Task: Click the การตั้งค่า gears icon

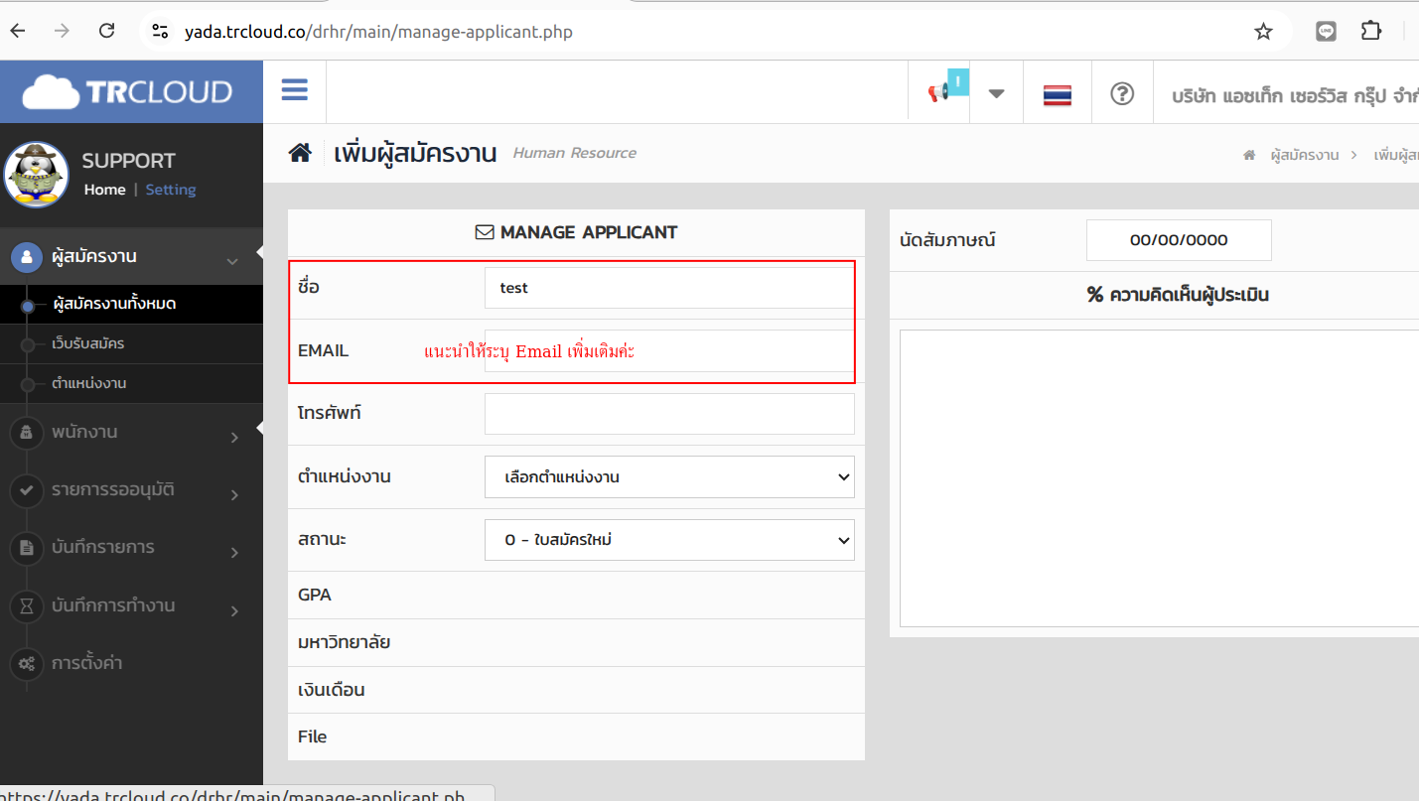Action: pyautogui.click(x=27, y=663)
